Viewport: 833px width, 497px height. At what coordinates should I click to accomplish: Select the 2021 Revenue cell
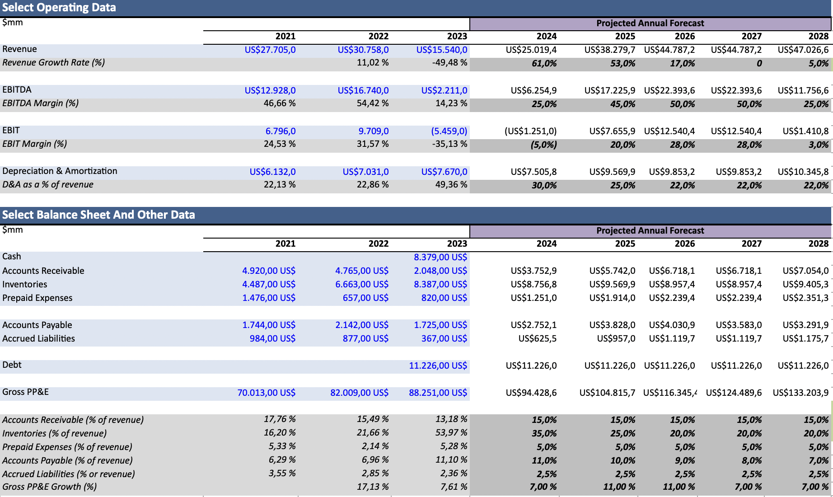pos(270,50)
